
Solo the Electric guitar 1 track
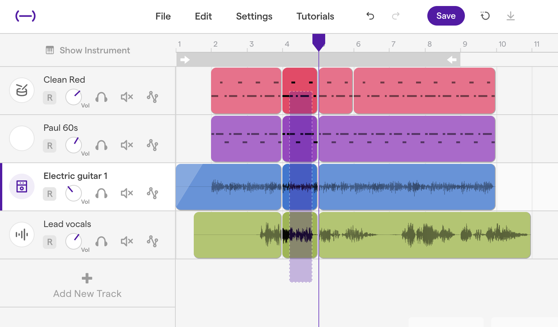pyautogui.click(x=101, y=194)
